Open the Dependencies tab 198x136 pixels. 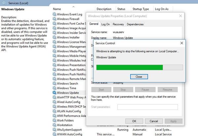[x=135, y=24]
